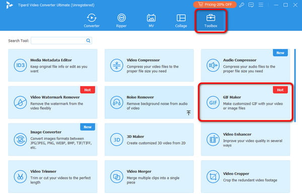Click the Video Compressor icon
Image resolution: width=302 pixels, height=195 pixels.
click(117, 65)
